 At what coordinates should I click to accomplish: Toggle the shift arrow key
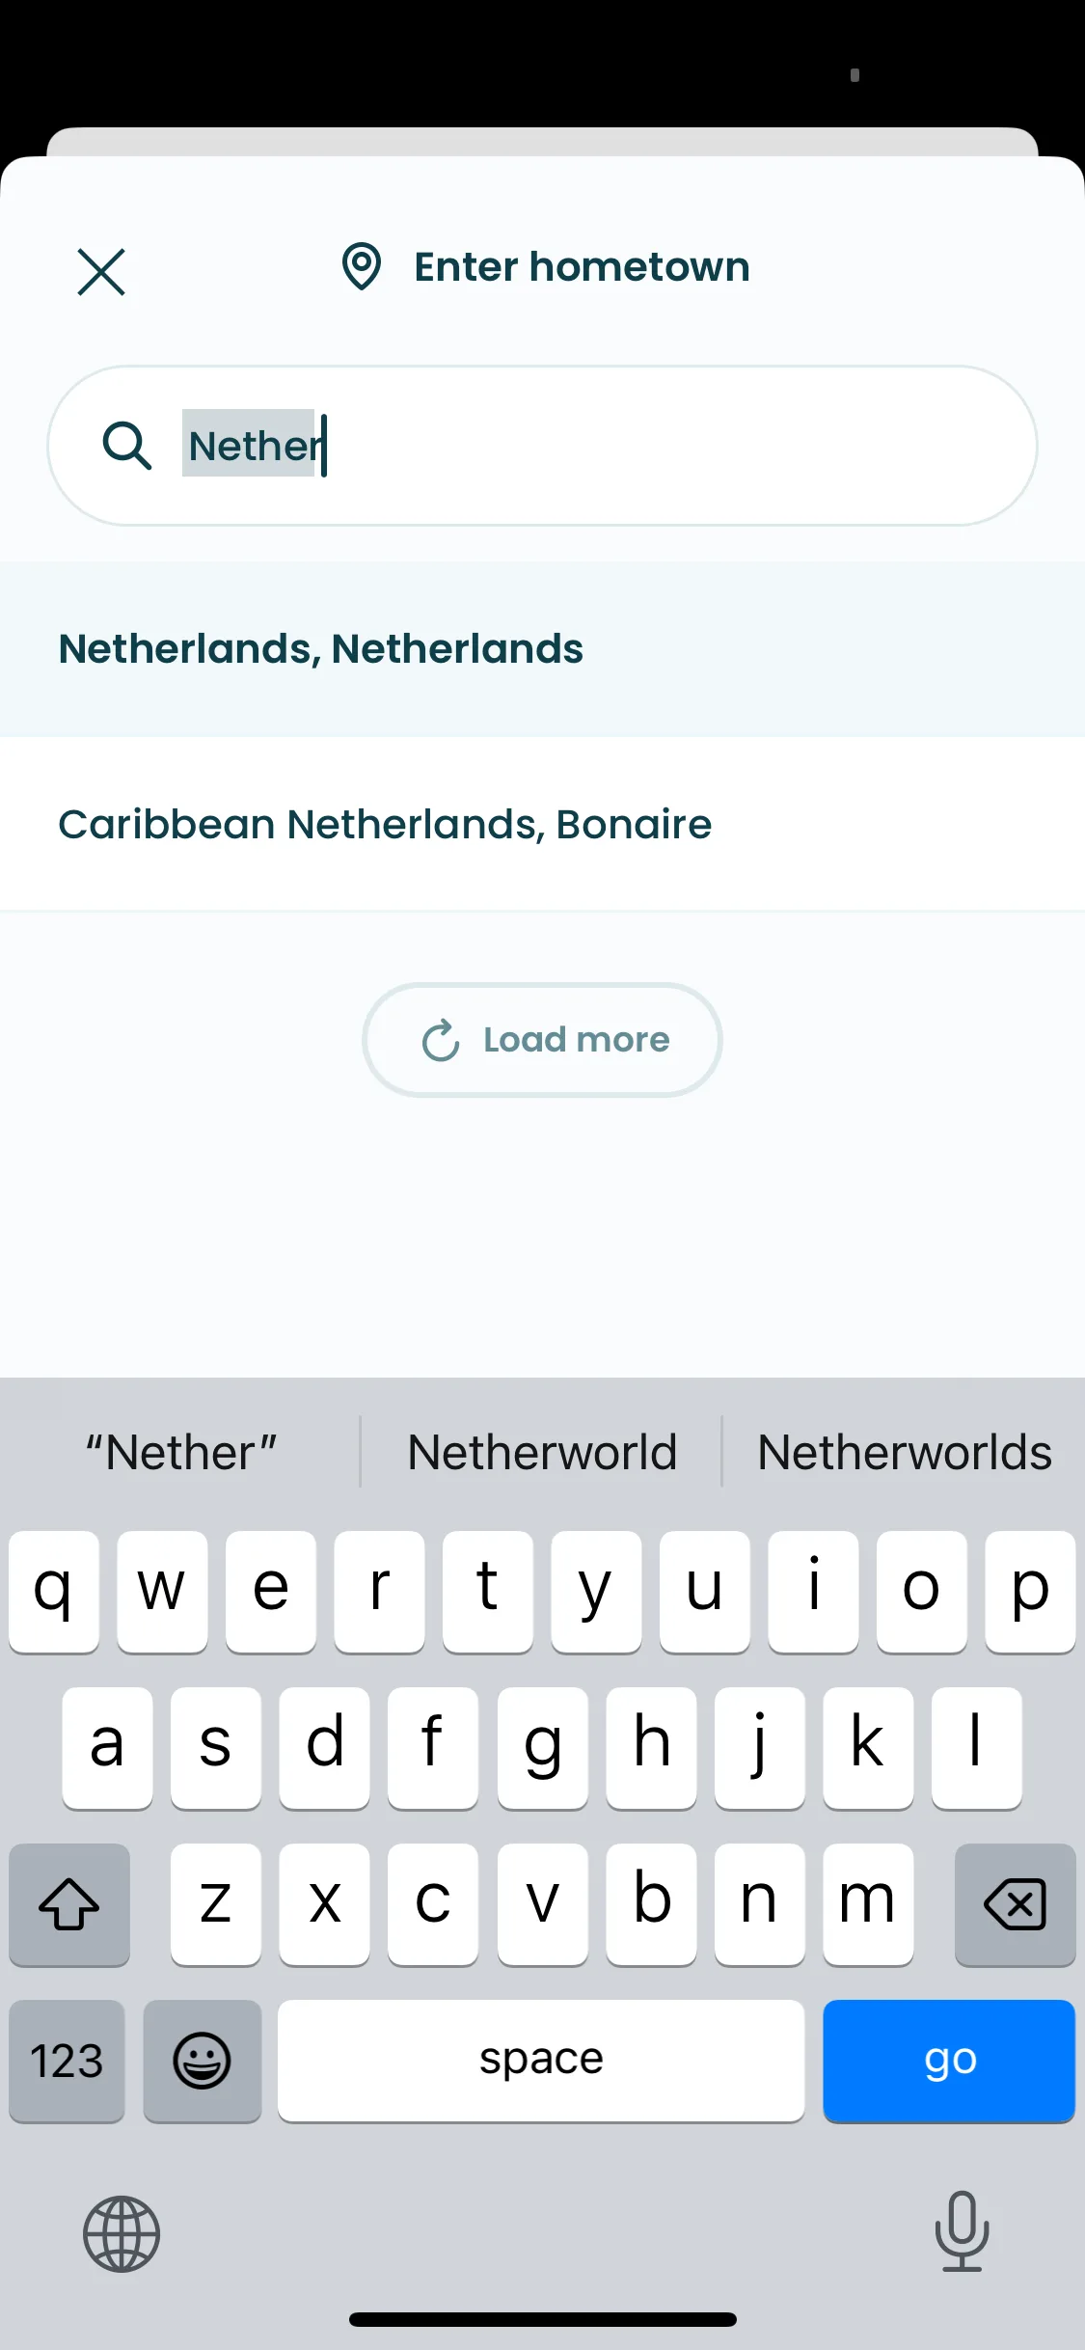(69, 1904)
